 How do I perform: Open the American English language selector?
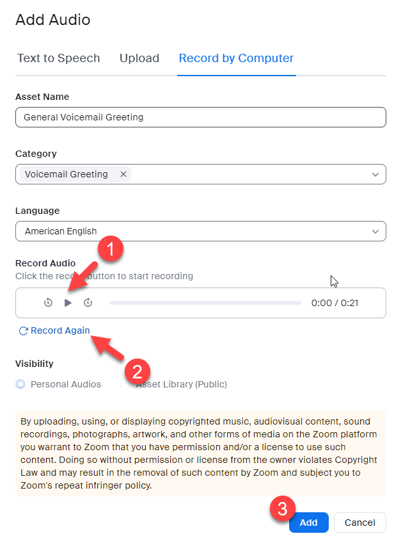tap(192, 231)
